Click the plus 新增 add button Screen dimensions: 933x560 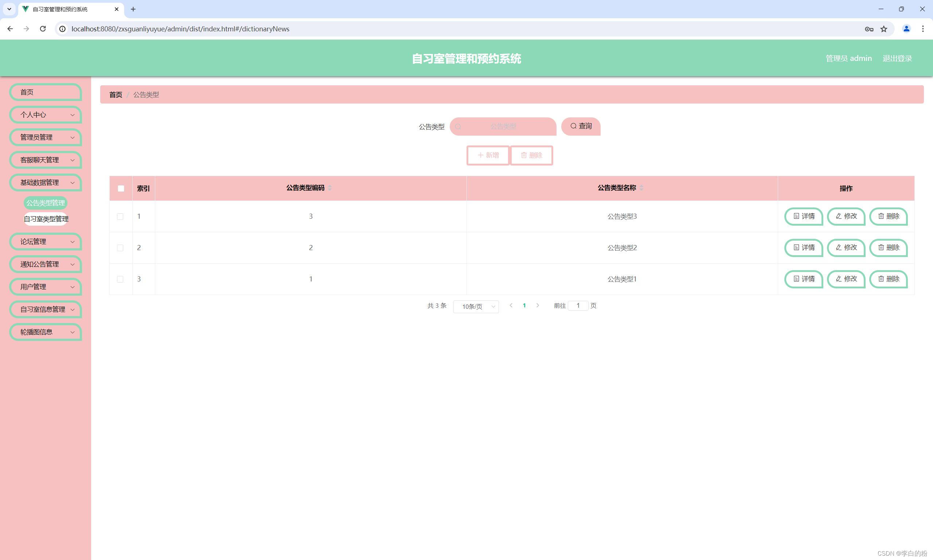(x=488, y=155)
